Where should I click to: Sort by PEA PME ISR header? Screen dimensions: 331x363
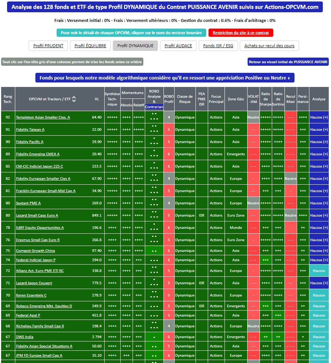point(201,99)
